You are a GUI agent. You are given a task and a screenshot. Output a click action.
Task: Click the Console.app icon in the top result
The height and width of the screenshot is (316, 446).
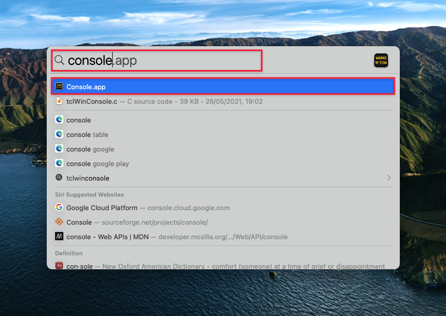tap(59, 87)
